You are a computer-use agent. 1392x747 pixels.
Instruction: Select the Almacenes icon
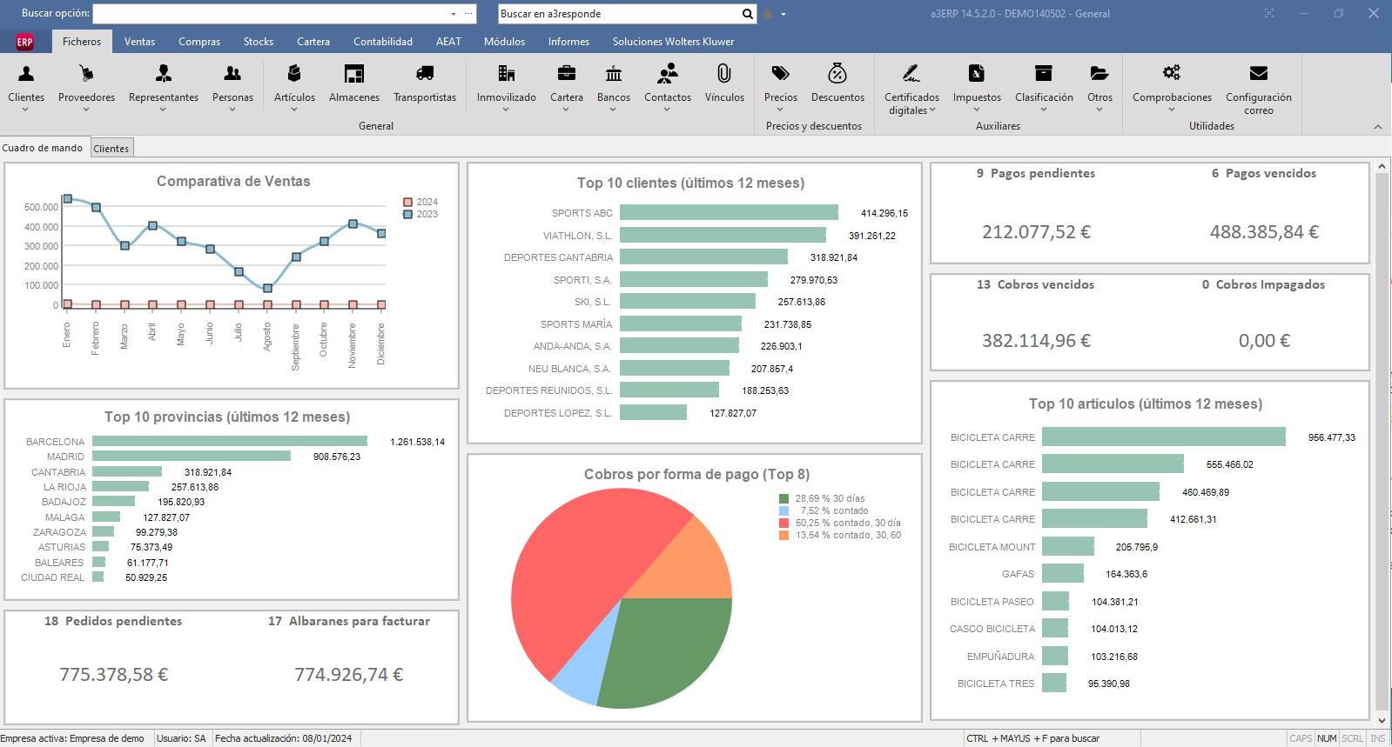pos(353,75)
